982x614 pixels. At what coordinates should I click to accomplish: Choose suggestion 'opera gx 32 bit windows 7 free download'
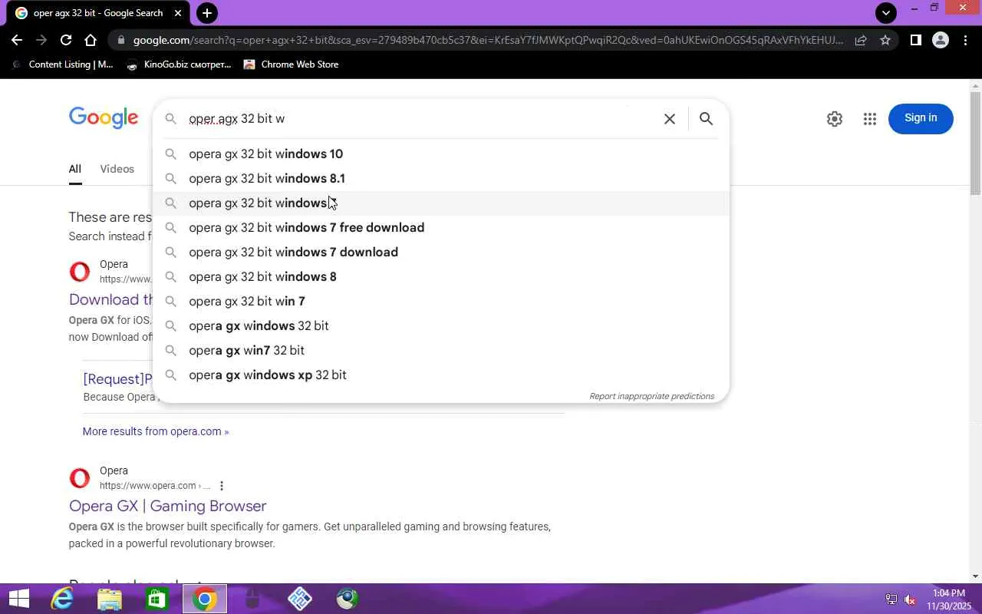[441, 227]
